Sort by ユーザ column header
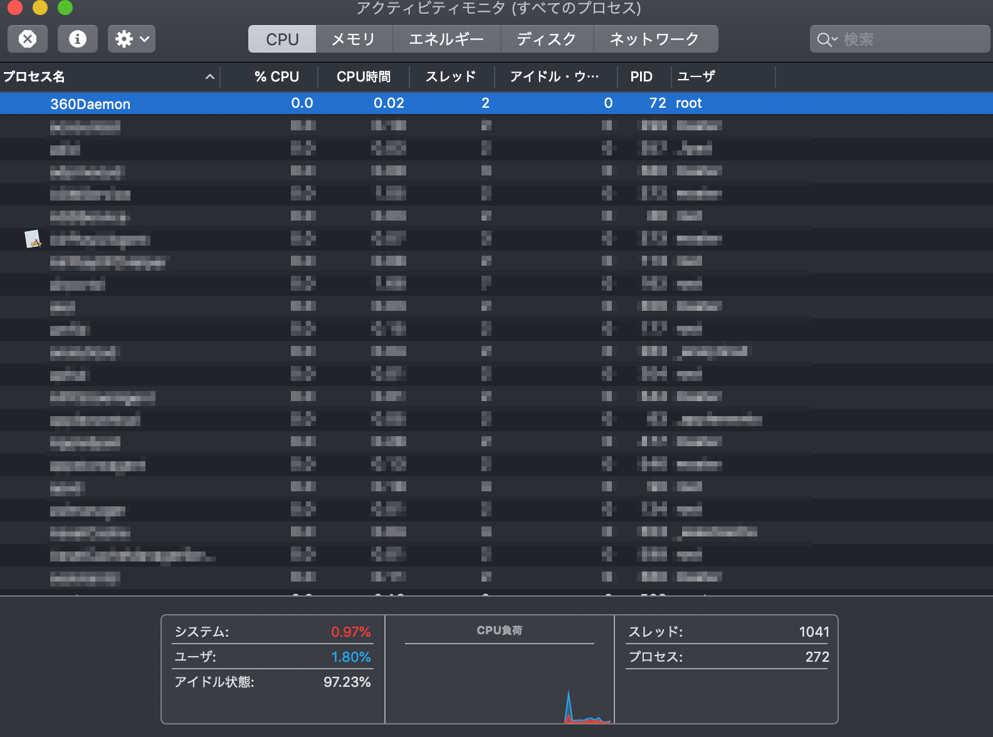 pos(696,76)
